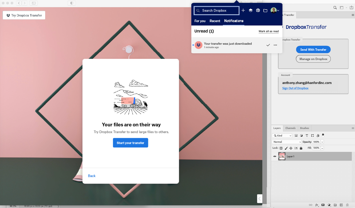Click the Search Dropbox field
This screenshot has width=355, height=208.
coord(216,10)
